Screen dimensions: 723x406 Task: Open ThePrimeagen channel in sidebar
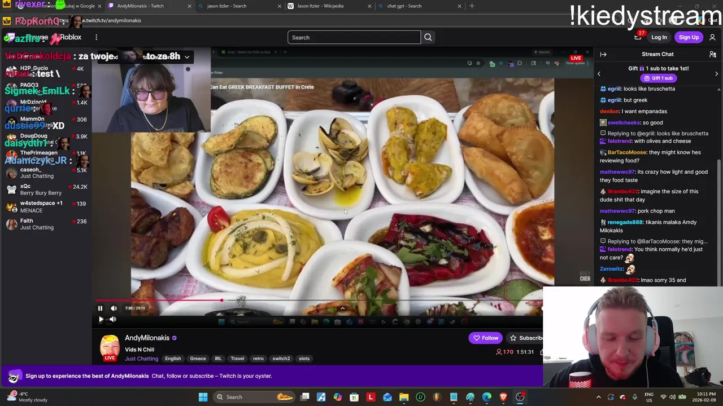46,156
